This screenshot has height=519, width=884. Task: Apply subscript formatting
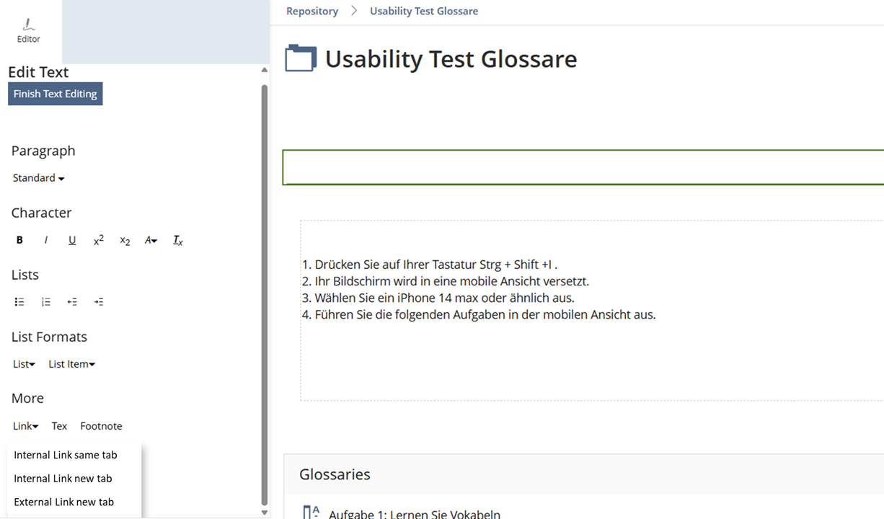coord(125,241)
